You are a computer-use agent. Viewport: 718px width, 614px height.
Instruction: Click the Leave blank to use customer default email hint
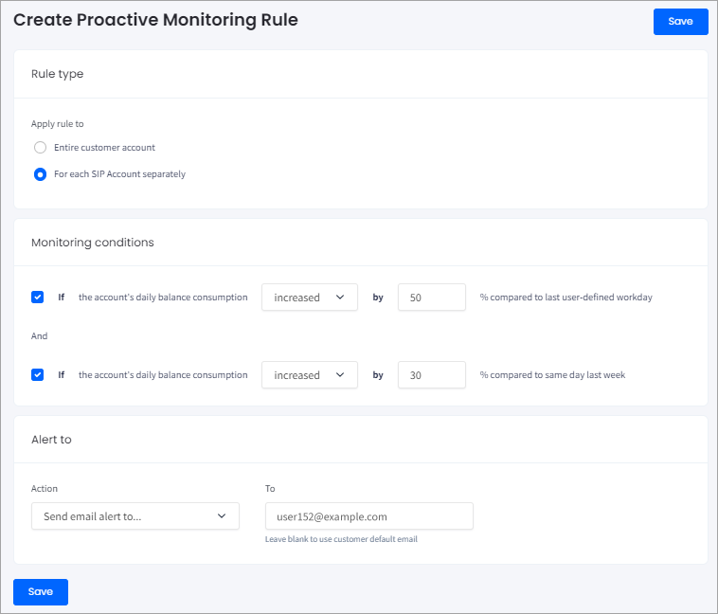[341, 539]
